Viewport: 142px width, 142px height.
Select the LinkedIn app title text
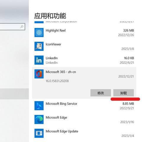pyautogui.click(x=52, y=58)
